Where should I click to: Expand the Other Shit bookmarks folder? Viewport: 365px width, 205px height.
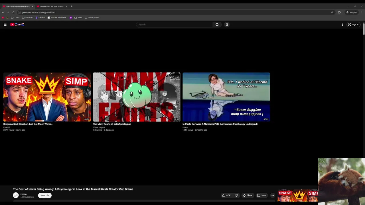(x=28, y=18)
